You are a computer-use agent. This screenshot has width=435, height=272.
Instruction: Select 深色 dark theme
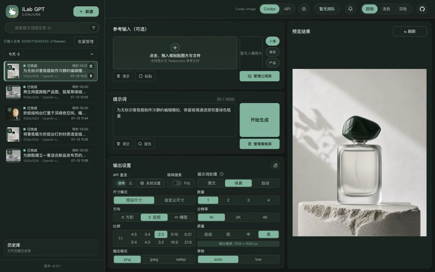pos(403,9)
